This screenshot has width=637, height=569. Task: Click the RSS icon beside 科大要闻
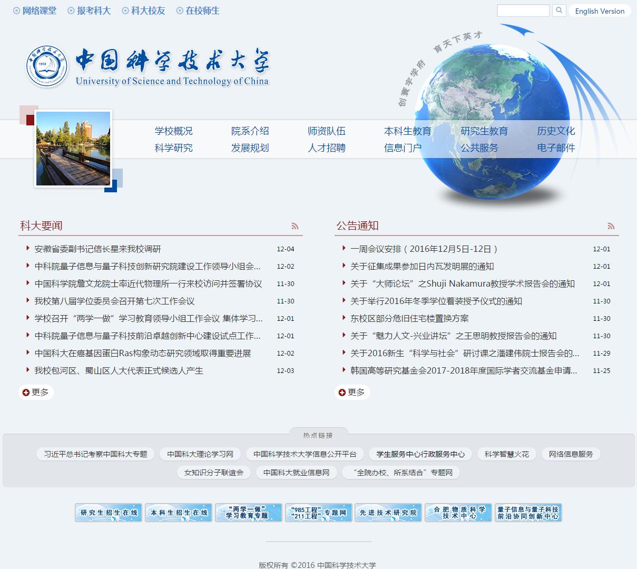(x=295, y=226)
